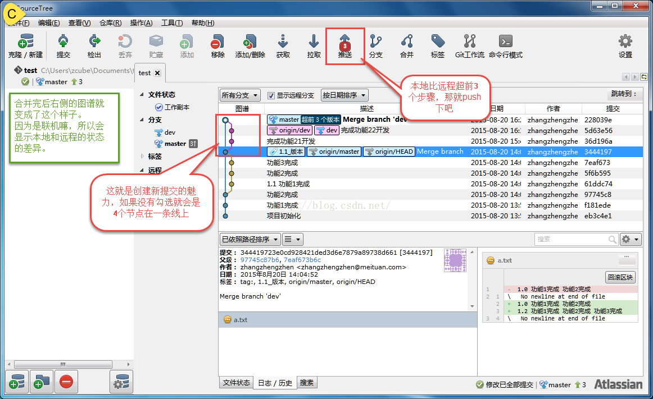Viewport: 653px width, 399px height.
Task: Click the 作者 column header
Action: coord(553,109)
